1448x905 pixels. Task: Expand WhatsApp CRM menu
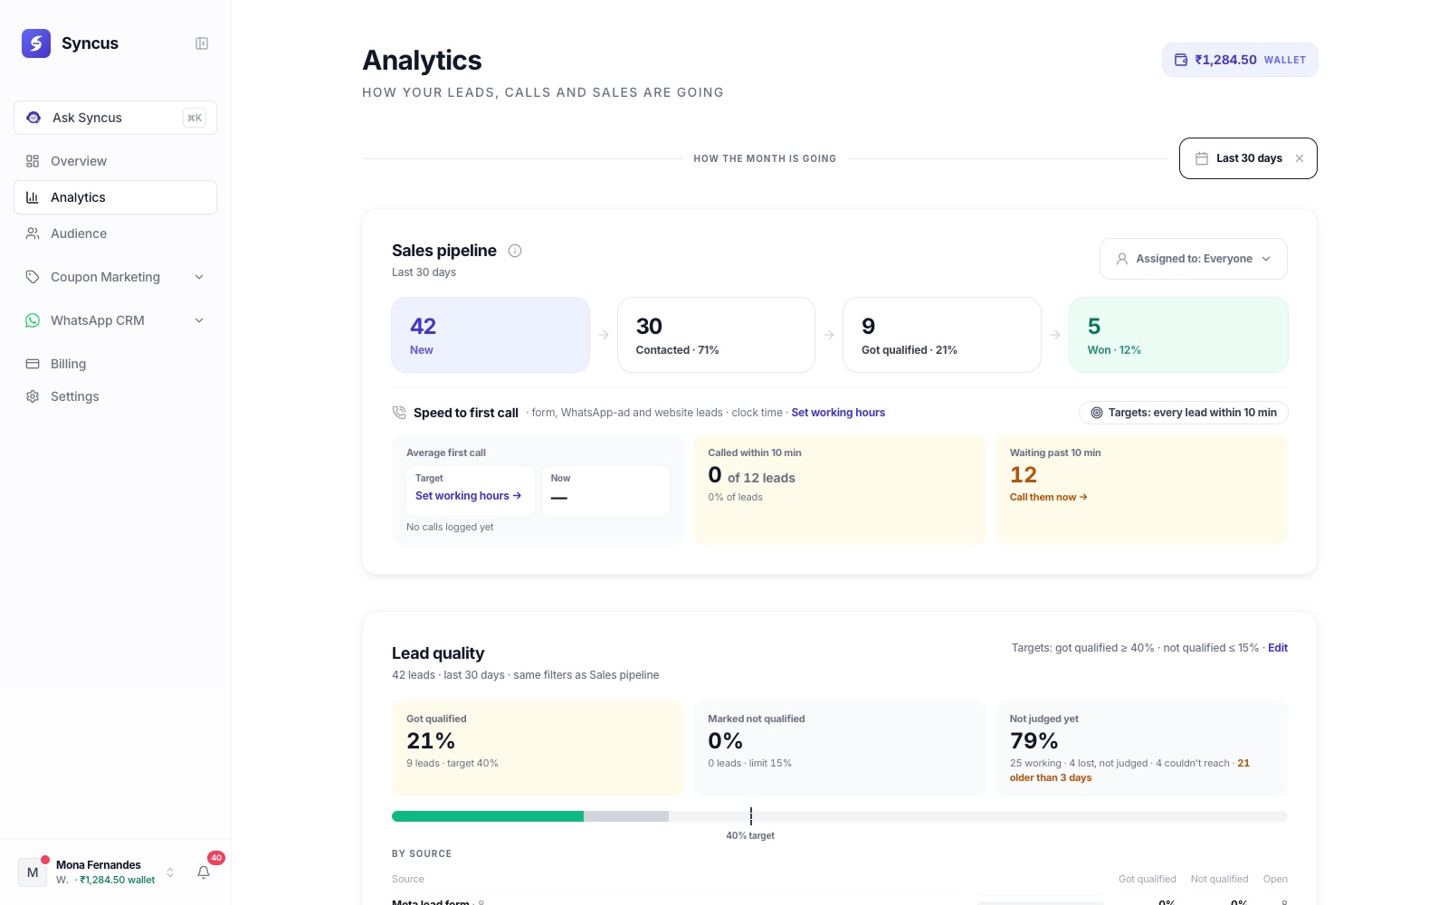click(115, 320)
